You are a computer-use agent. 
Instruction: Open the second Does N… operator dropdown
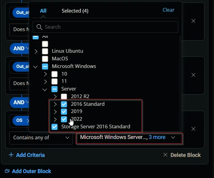coord(20,84)
